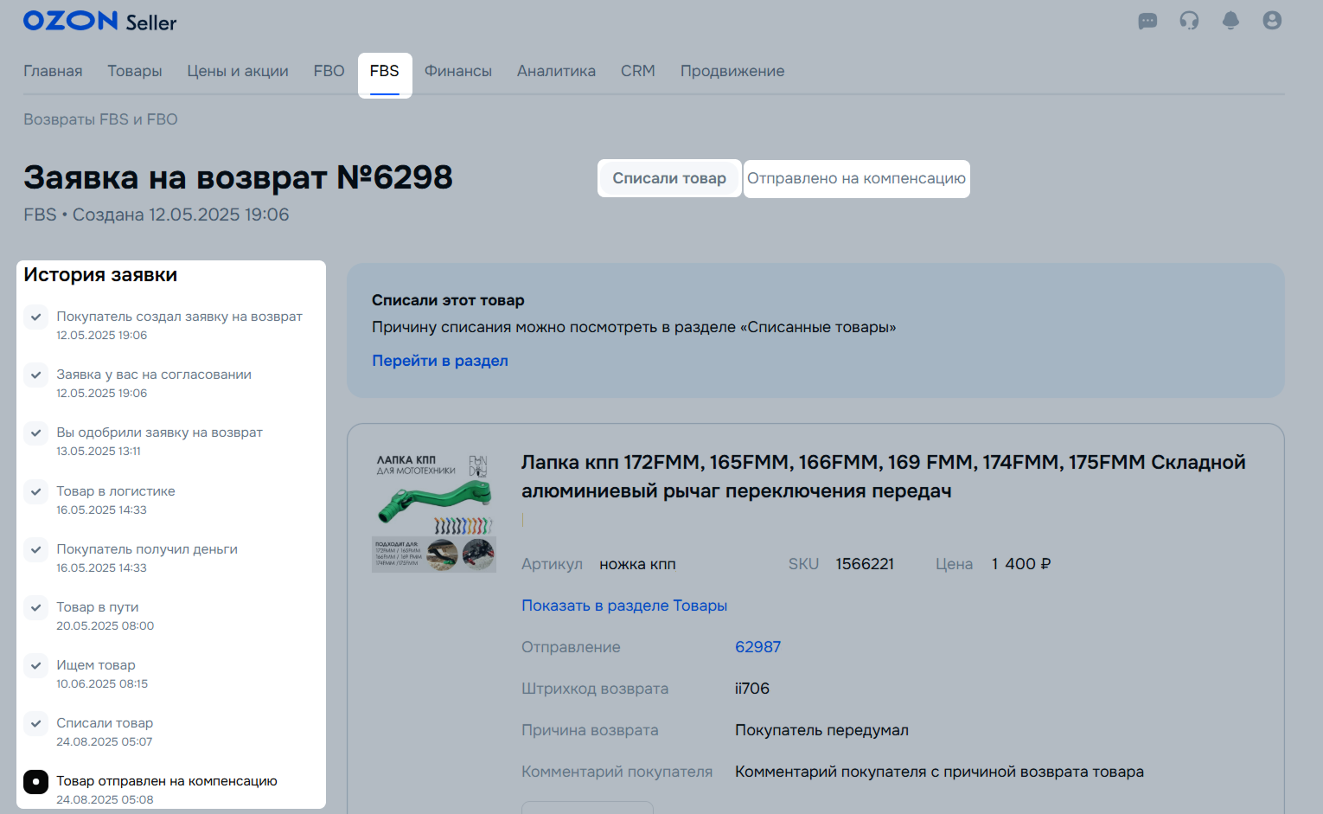Viewport: 1323px width, 814px height.
Task: Follow the 'Перейти в раздел' link
Action: pyautogui.click(x=439, y=361)
